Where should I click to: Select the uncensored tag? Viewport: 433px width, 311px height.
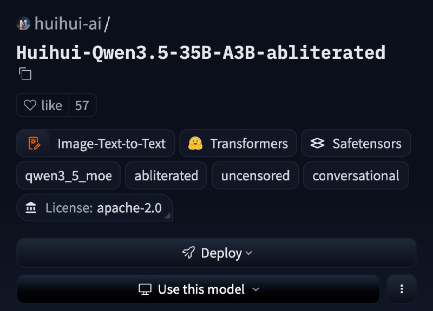click(x=255, y=175)
